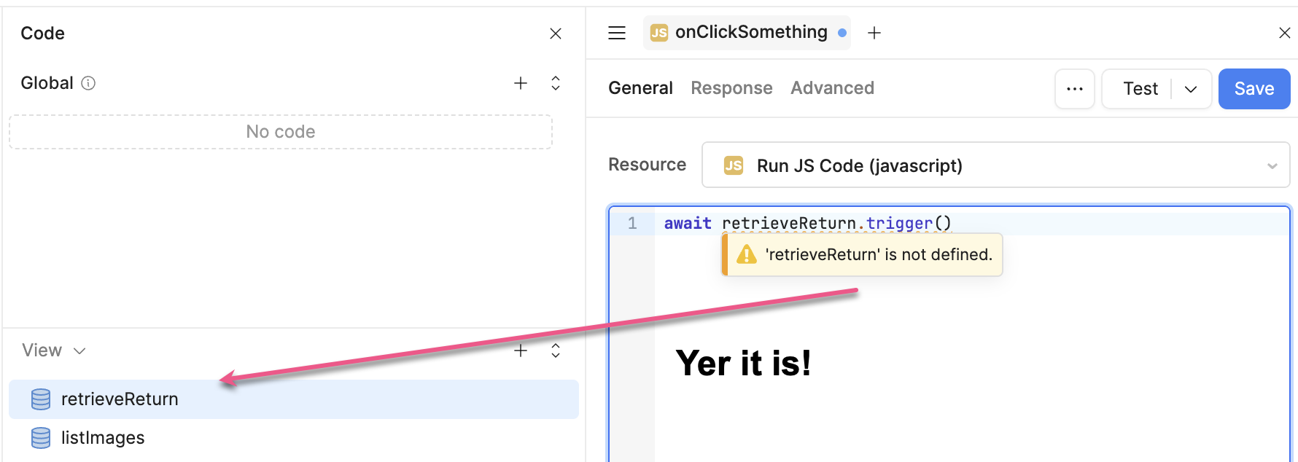This screenshot has height=462, width=1298.
Task: Switch to the Advanced tab
Action: tap(832, 88)
